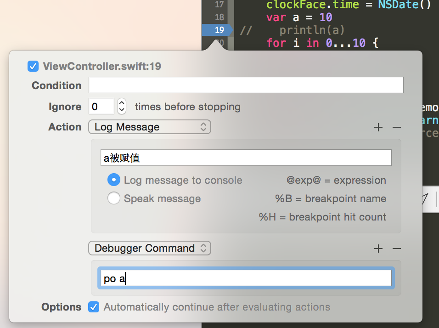Image resolution: width=439 pixels, height=328 pixels.
Task: Uncheck the ViewController.swift:19 breakpoint enable checkbox
Action: [x=33, y=66]
